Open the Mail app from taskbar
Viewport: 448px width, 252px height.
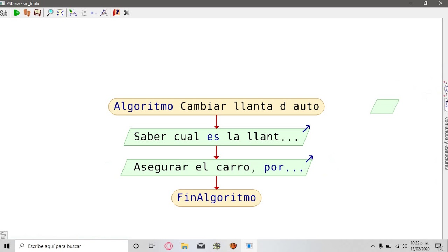[201, 246]
